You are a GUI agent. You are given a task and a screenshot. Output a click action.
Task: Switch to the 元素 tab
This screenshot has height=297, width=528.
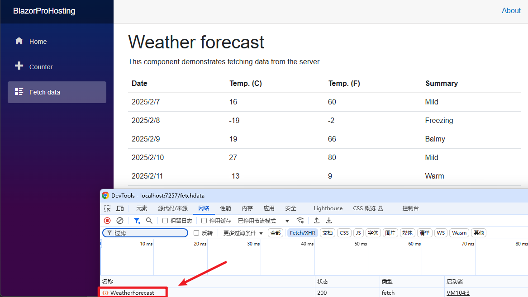click(x=142, y=208)
